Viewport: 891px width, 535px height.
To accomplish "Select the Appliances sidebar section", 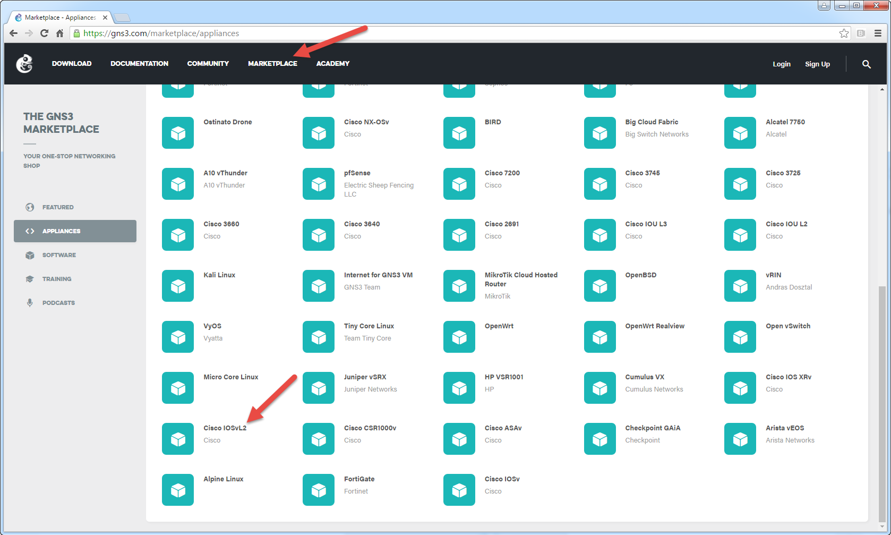I will pos(75,231).
